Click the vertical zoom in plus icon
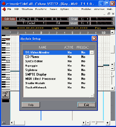The width and height of the screenshot is (116, 127). (x=112, y=88)
